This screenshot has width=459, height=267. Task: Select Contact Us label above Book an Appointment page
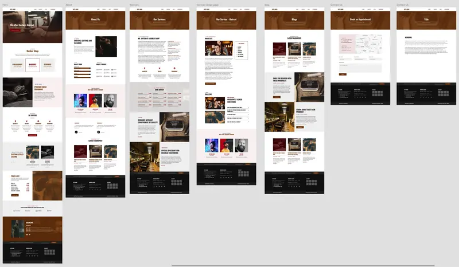tap(336, 5)
